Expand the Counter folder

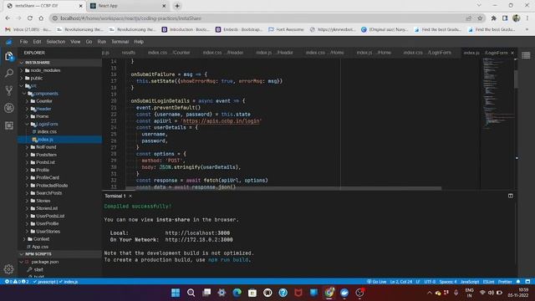[x=28, y=101]
